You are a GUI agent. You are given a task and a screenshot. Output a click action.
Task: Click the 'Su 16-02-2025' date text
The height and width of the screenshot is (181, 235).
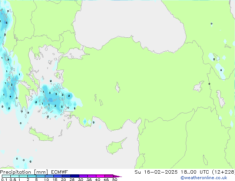(x=156, y=172)
